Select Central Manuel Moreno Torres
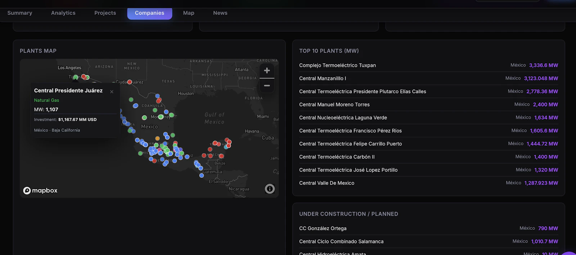This screenshot has width=576, height=255. point(428,104)
